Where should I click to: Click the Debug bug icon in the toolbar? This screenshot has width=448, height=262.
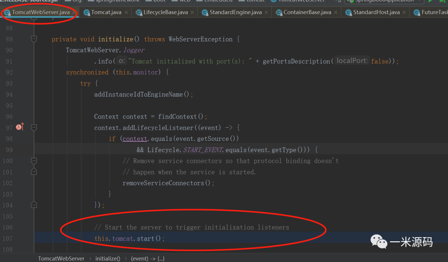[x=442, y=1]
